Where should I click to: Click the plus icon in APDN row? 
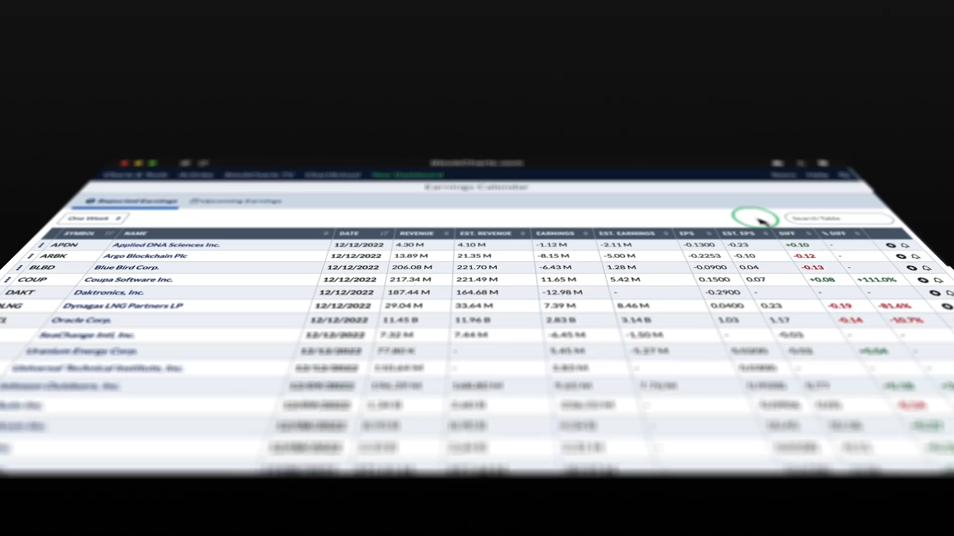(x=890, y=245)
